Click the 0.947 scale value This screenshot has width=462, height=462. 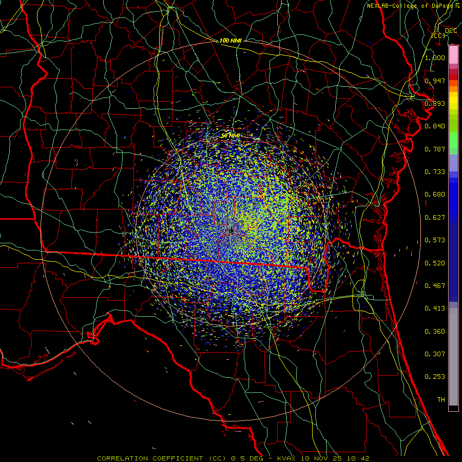[x=435, y=81]
